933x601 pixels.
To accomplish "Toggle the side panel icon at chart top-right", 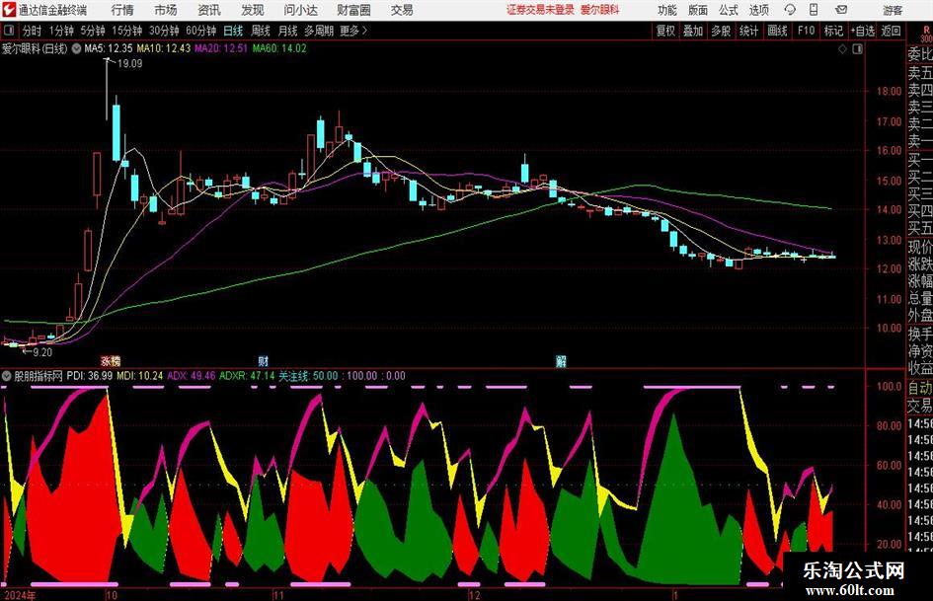I will click(x=857, y=49).
